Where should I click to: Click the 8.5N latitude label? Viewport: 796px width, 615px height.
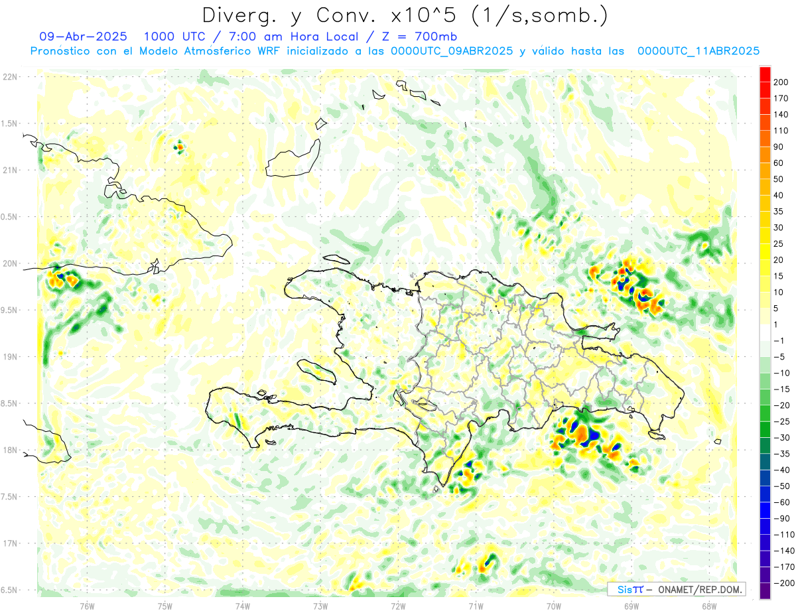(10, 403)
